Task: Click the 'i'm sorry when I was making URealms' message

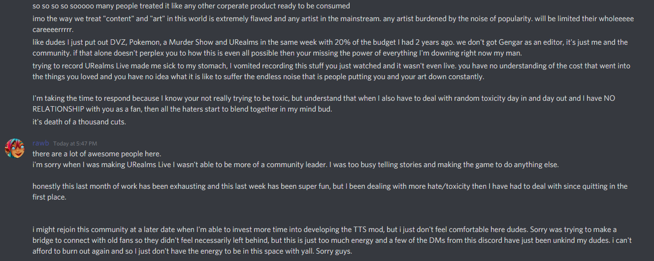Action: tap(296, 165)
